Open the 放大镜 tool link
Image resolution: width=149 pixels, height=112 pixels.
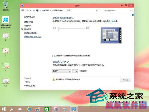click(111, 21)
